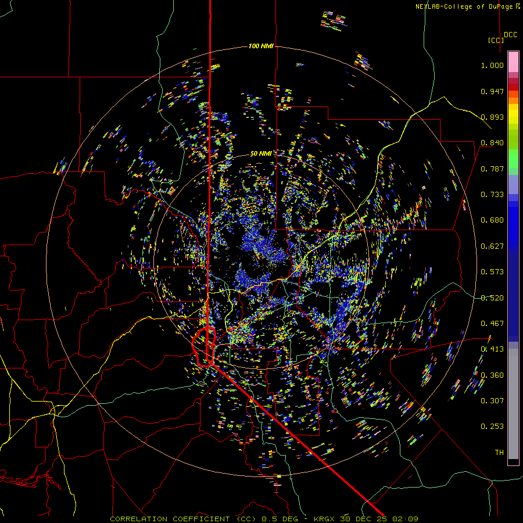
Task: Click the KRGX radar site identifier
Action: pos(325,519)
